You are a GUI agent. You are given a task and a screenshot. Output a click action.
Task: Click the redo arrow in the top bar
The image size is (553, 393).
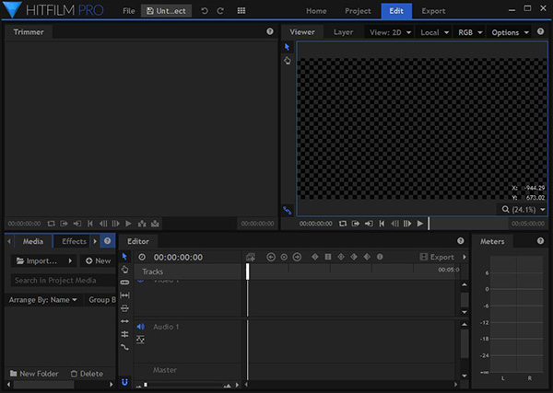point(220,11)
